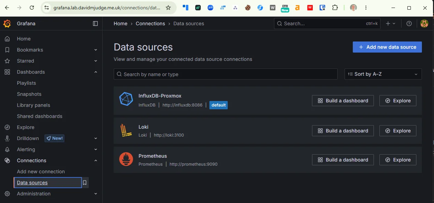The height and width of the screenshot is (203, 434).
Task: Explore the Loki data source
Action: pos(398,131)
